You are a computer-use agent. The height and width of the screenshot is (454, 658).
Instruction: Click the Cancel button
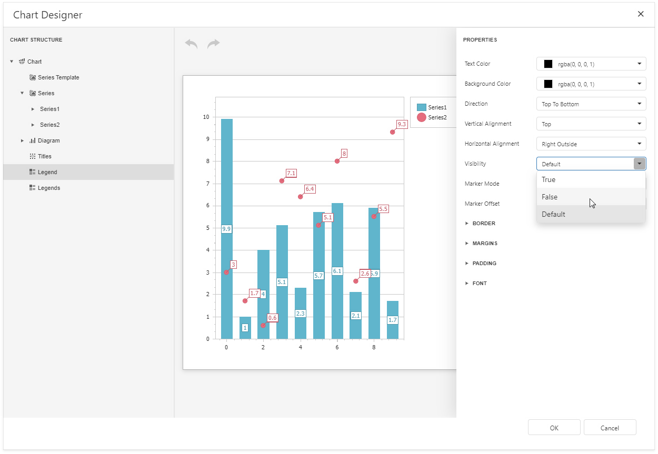(610, 427)
